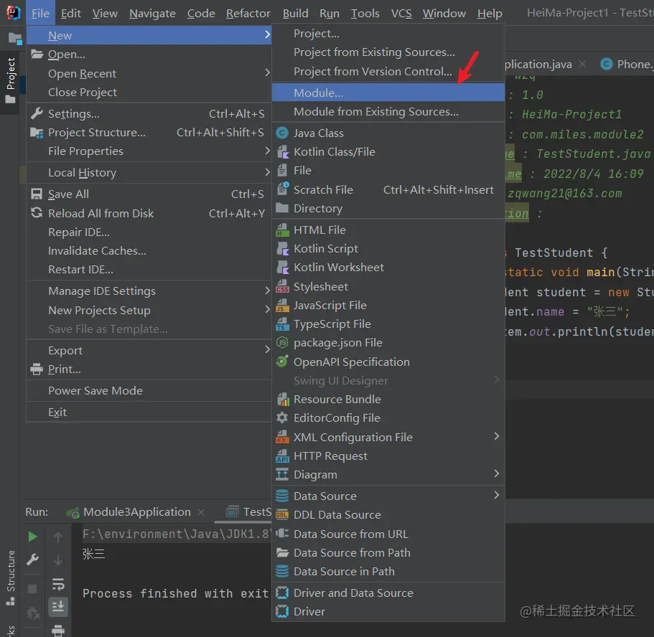The image size is (654, 637).
Task: Click the wrench icon in Run panel
Action: click(x=32, y=560)
